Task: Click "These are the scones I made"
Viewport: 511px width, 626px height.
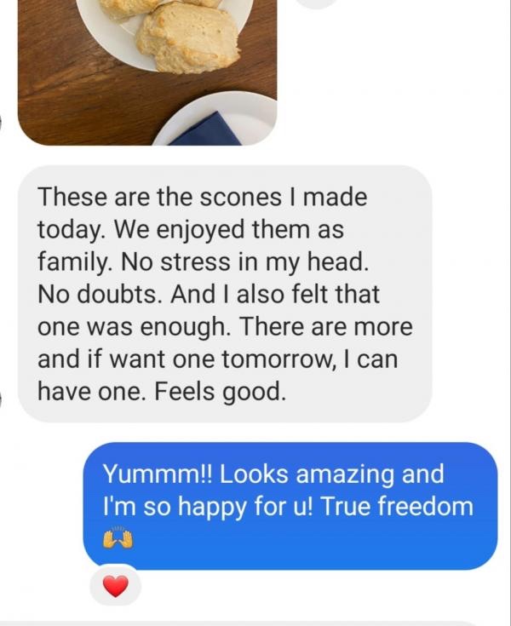Action: pos(203,197)
